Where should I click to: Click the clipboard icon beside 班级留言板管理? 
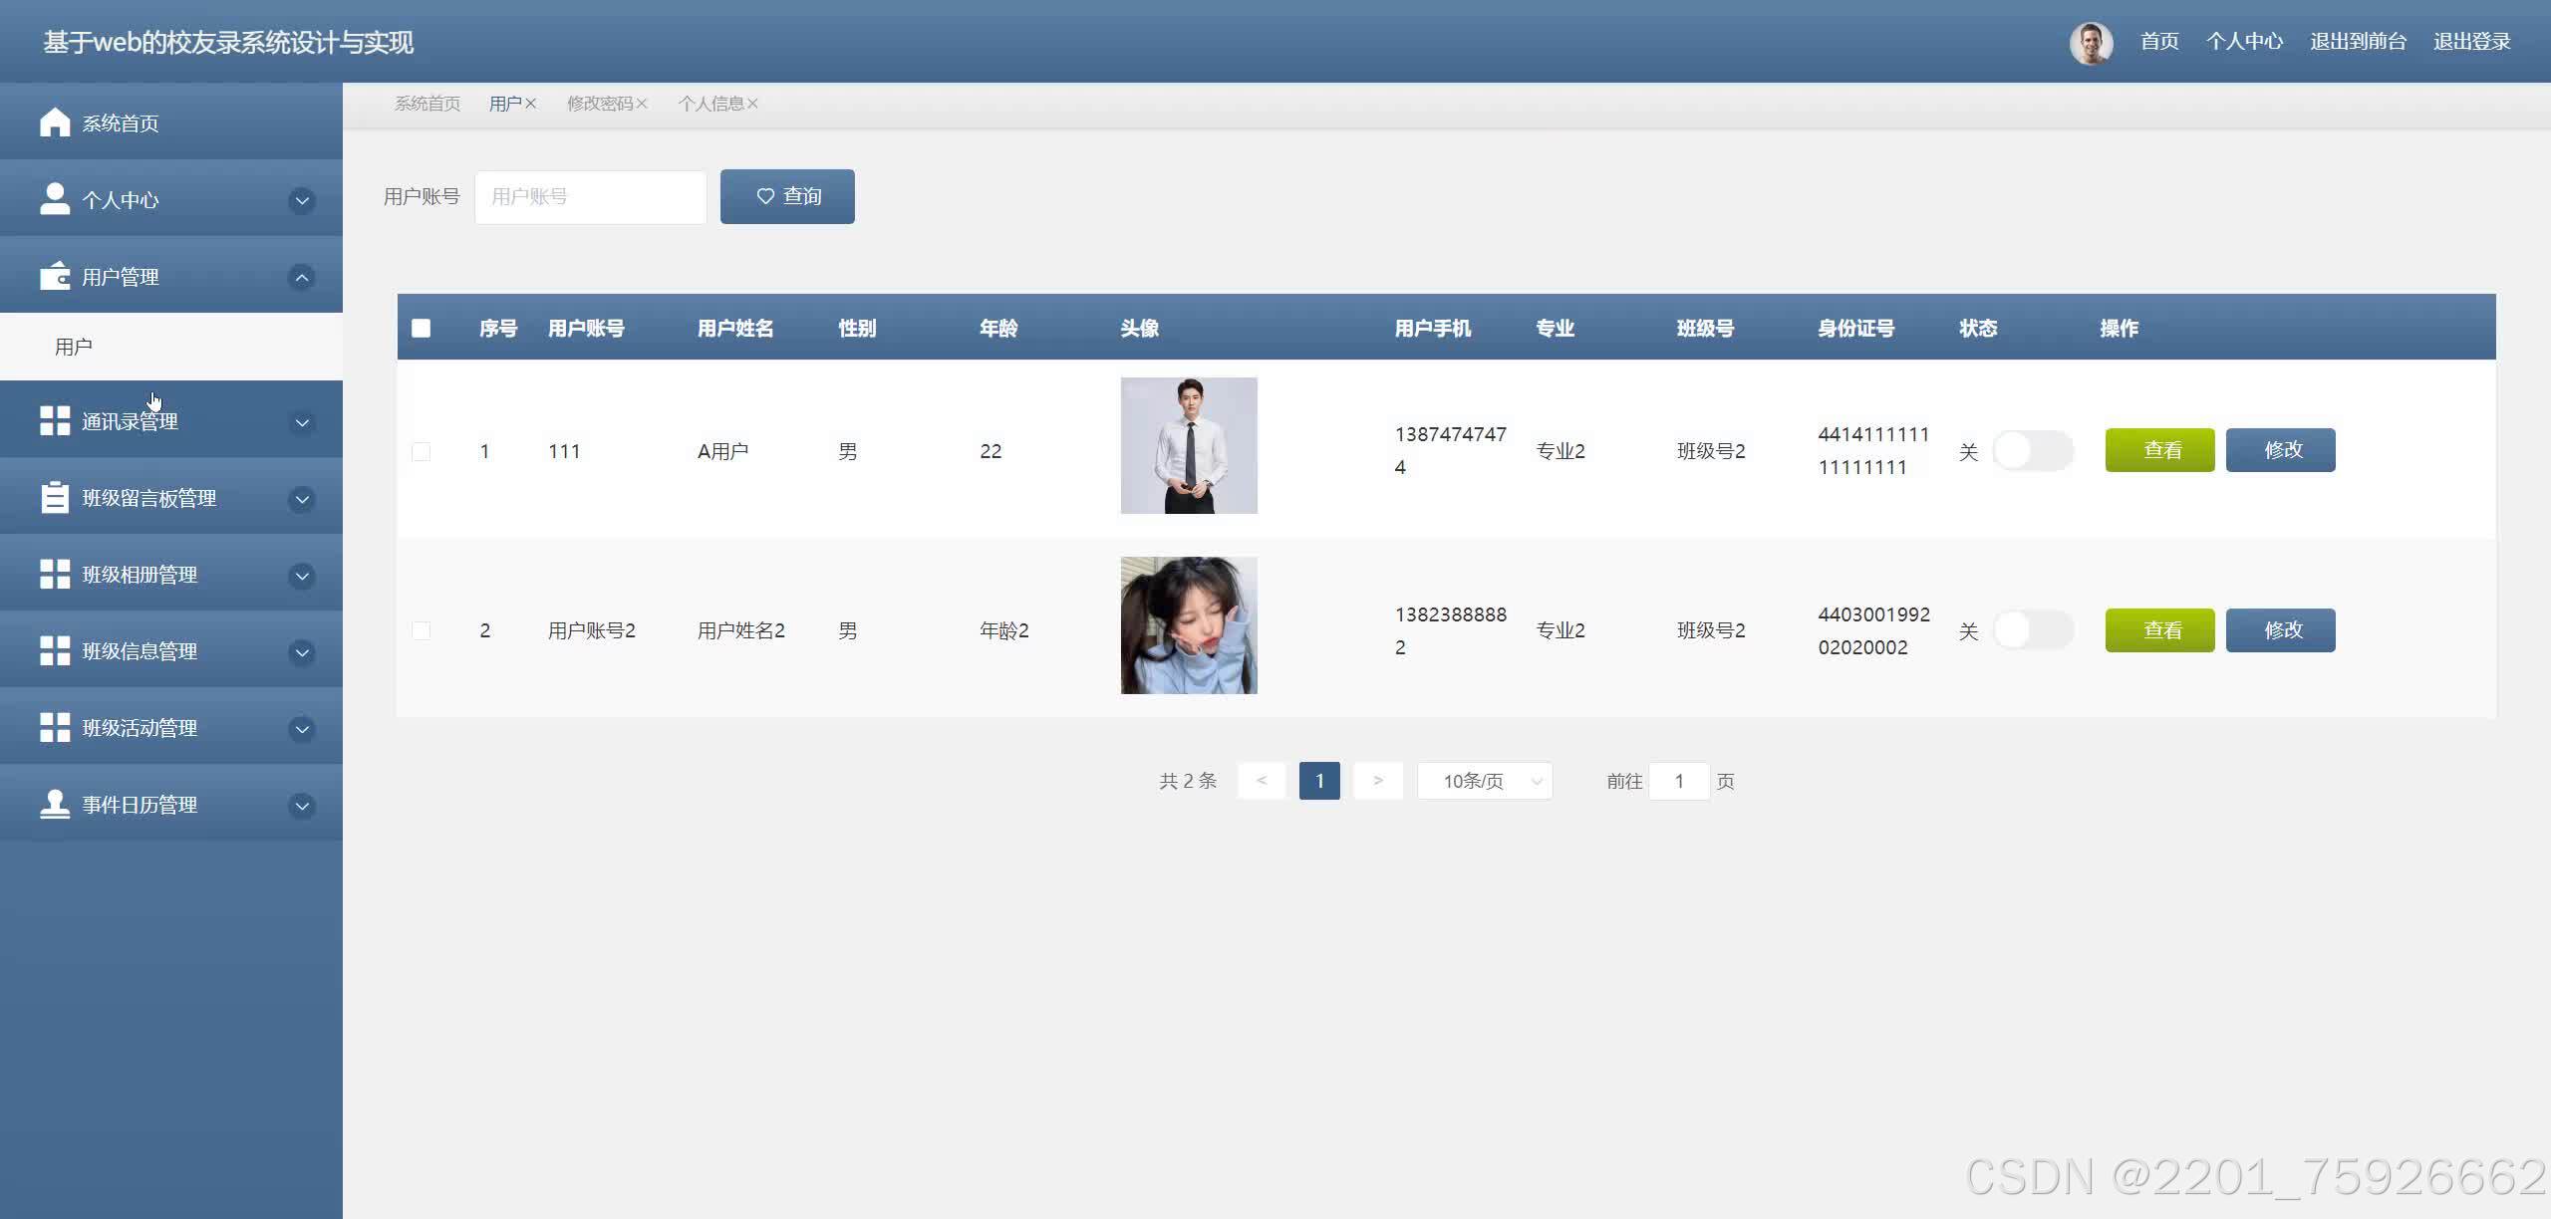[55, 498]
